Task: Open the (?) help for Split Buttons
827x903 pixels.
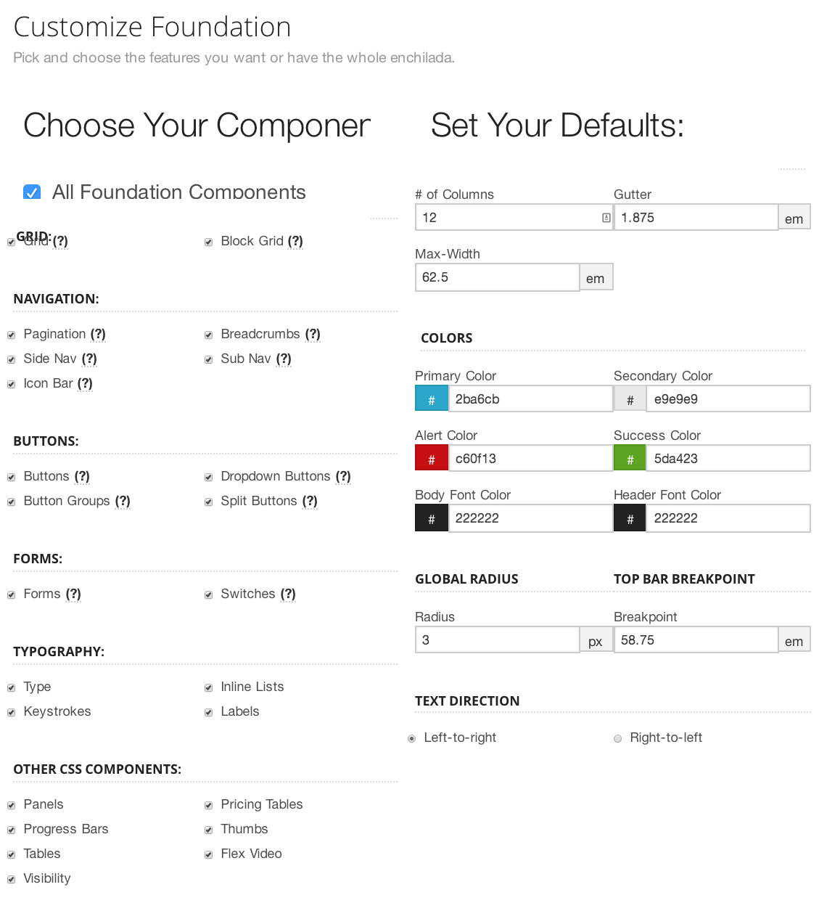Action: [310, 501]
